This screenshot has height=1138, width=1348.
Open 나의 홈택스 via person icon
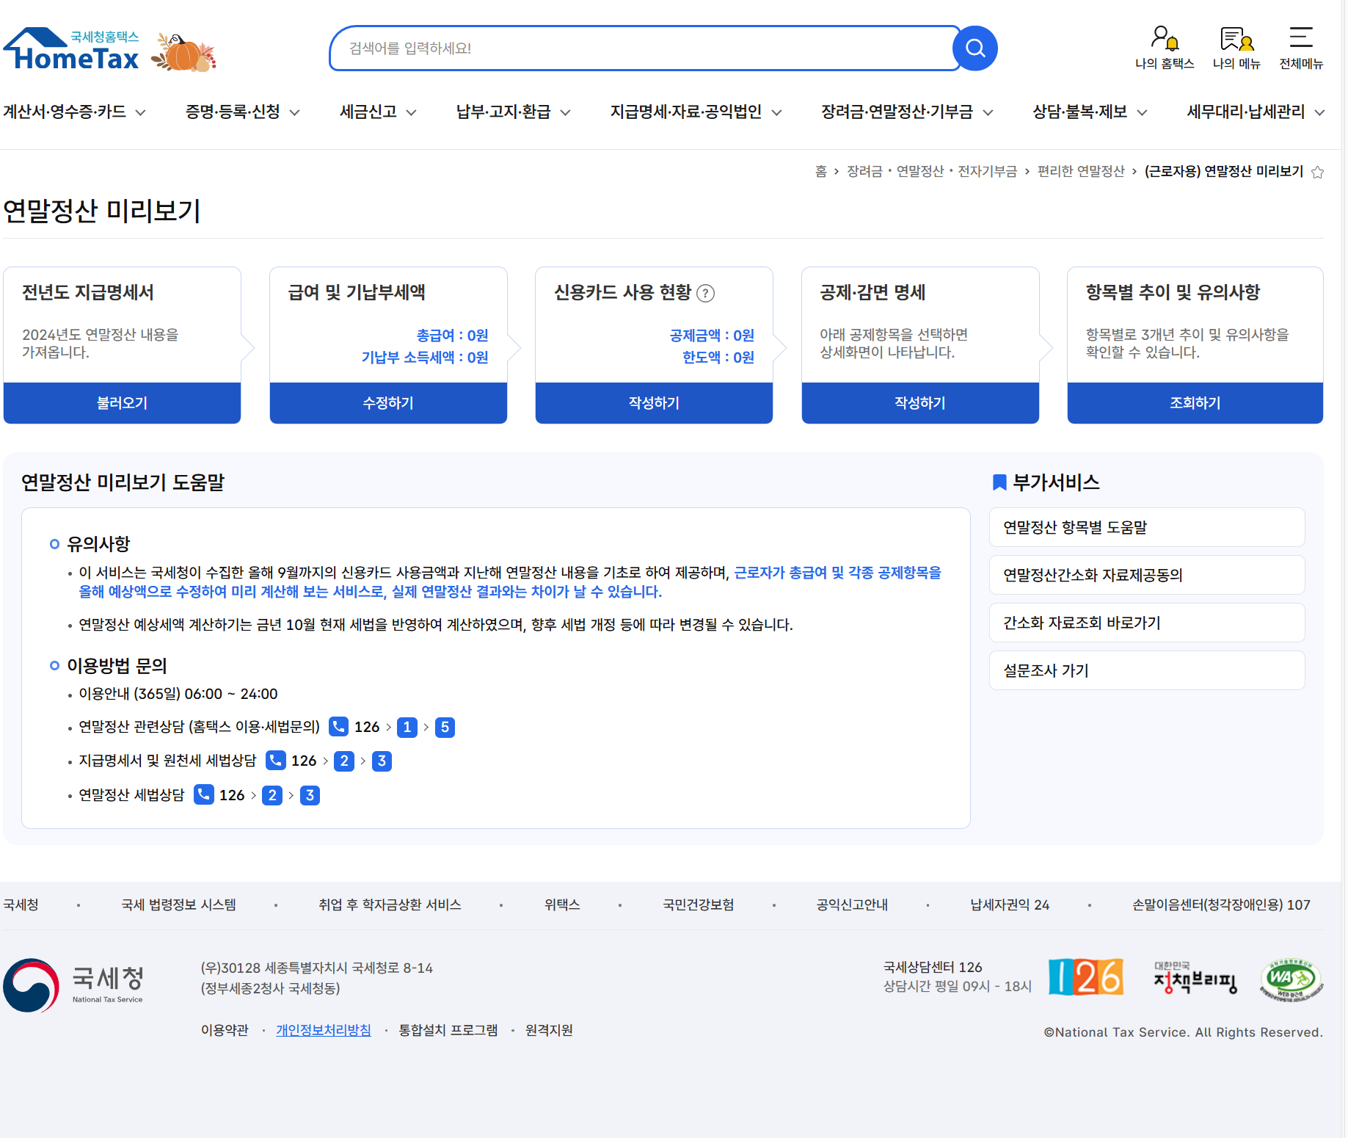1164,44
